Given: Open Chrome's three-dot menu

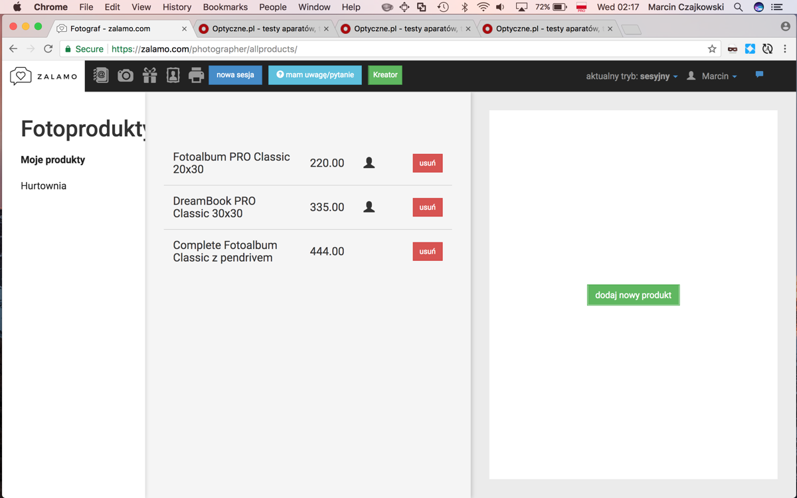Looking at the screenshot, I should click(785, 48).
